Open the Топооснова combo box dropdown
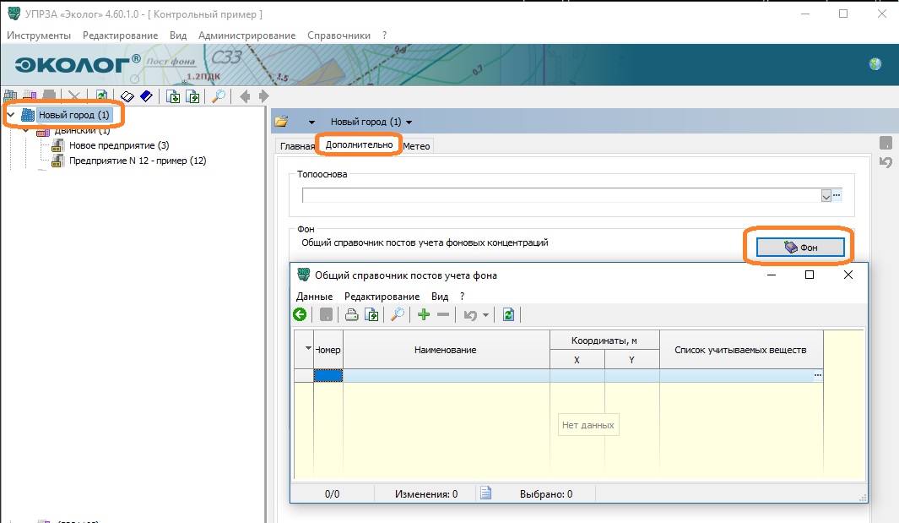 coord(826,195)
